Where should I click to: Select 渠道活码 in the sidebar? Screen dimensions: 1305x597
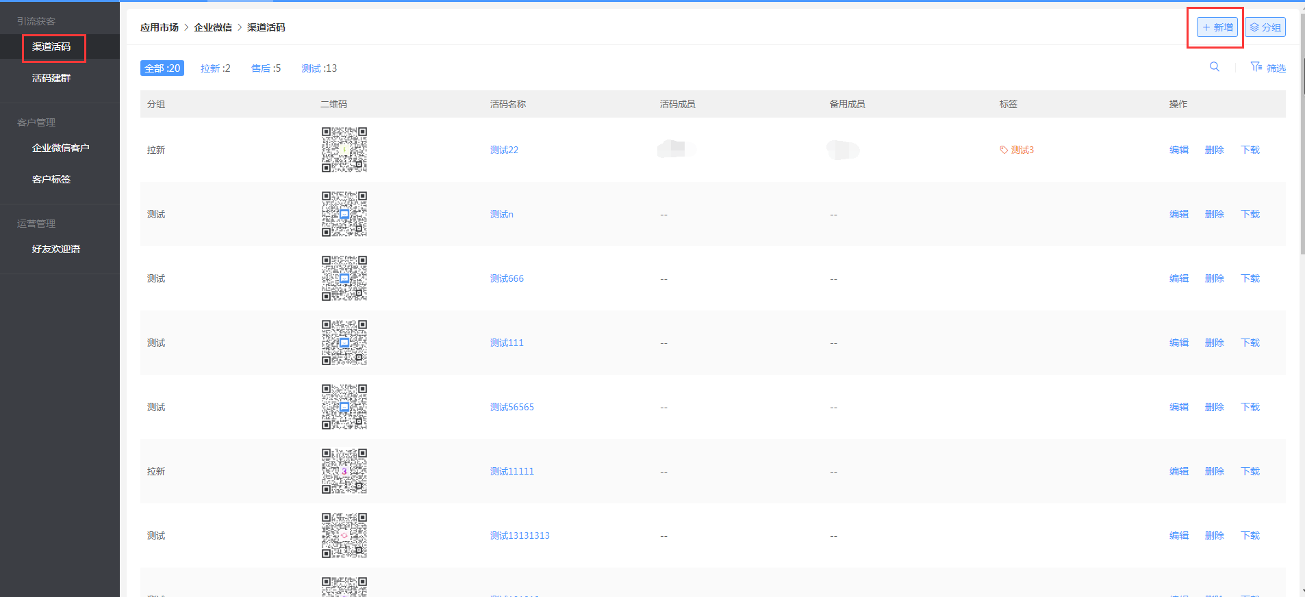51,47
